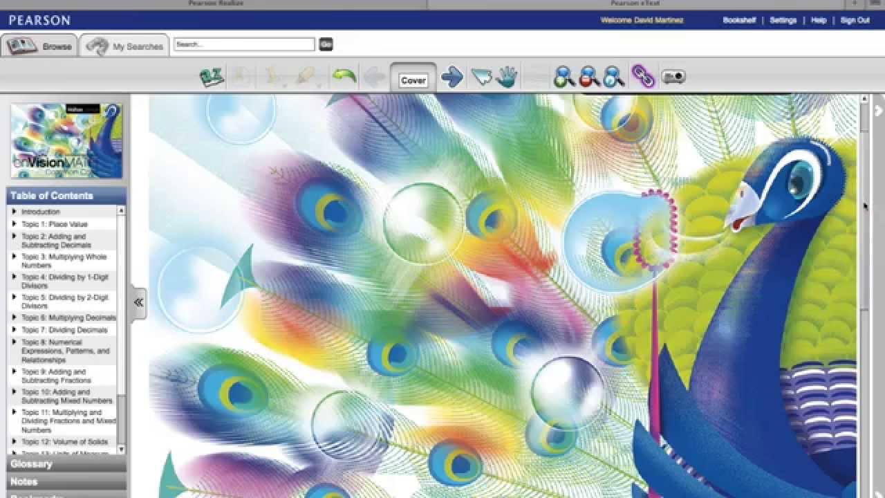
Task: Open the Notes panel
Action: (x=66, y=481)
